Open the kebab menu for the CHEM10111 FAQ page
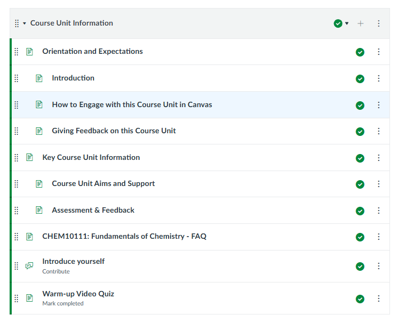 coord(378,237)
